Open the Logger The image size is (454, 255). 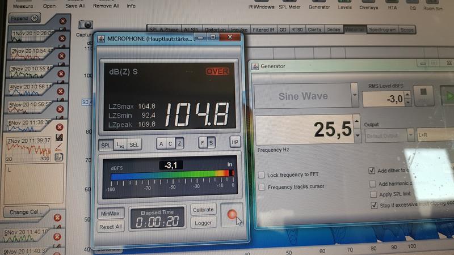click(x=203, y=223)
